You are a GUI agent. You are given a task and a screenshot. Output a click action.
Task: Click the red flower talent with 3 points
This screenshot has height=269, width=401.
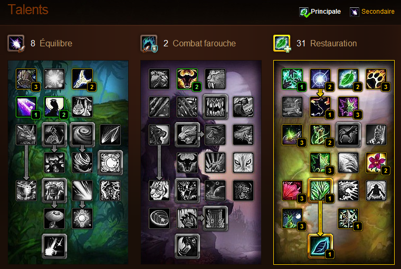292,191
